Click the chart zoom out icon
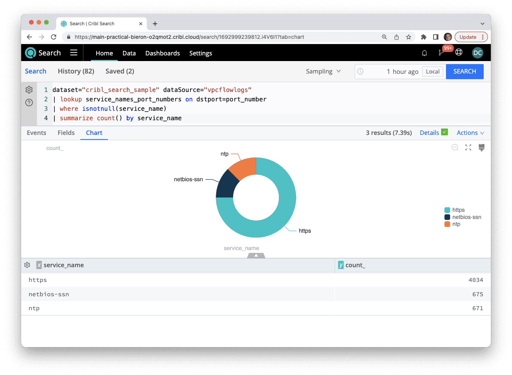512x375 pixels. tap(455, 147)
